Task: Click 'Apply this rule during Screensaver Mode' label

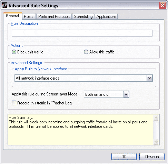Action: pyautogui.click(x=45, y=94)
